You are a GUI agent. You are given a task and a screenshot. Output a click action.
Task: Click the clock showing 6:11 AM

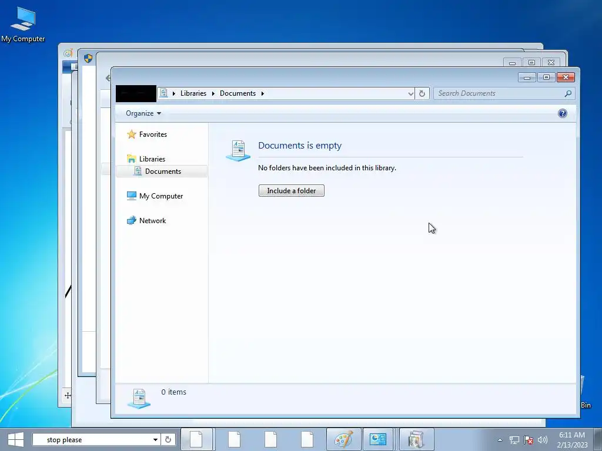(x=572, y=439)
